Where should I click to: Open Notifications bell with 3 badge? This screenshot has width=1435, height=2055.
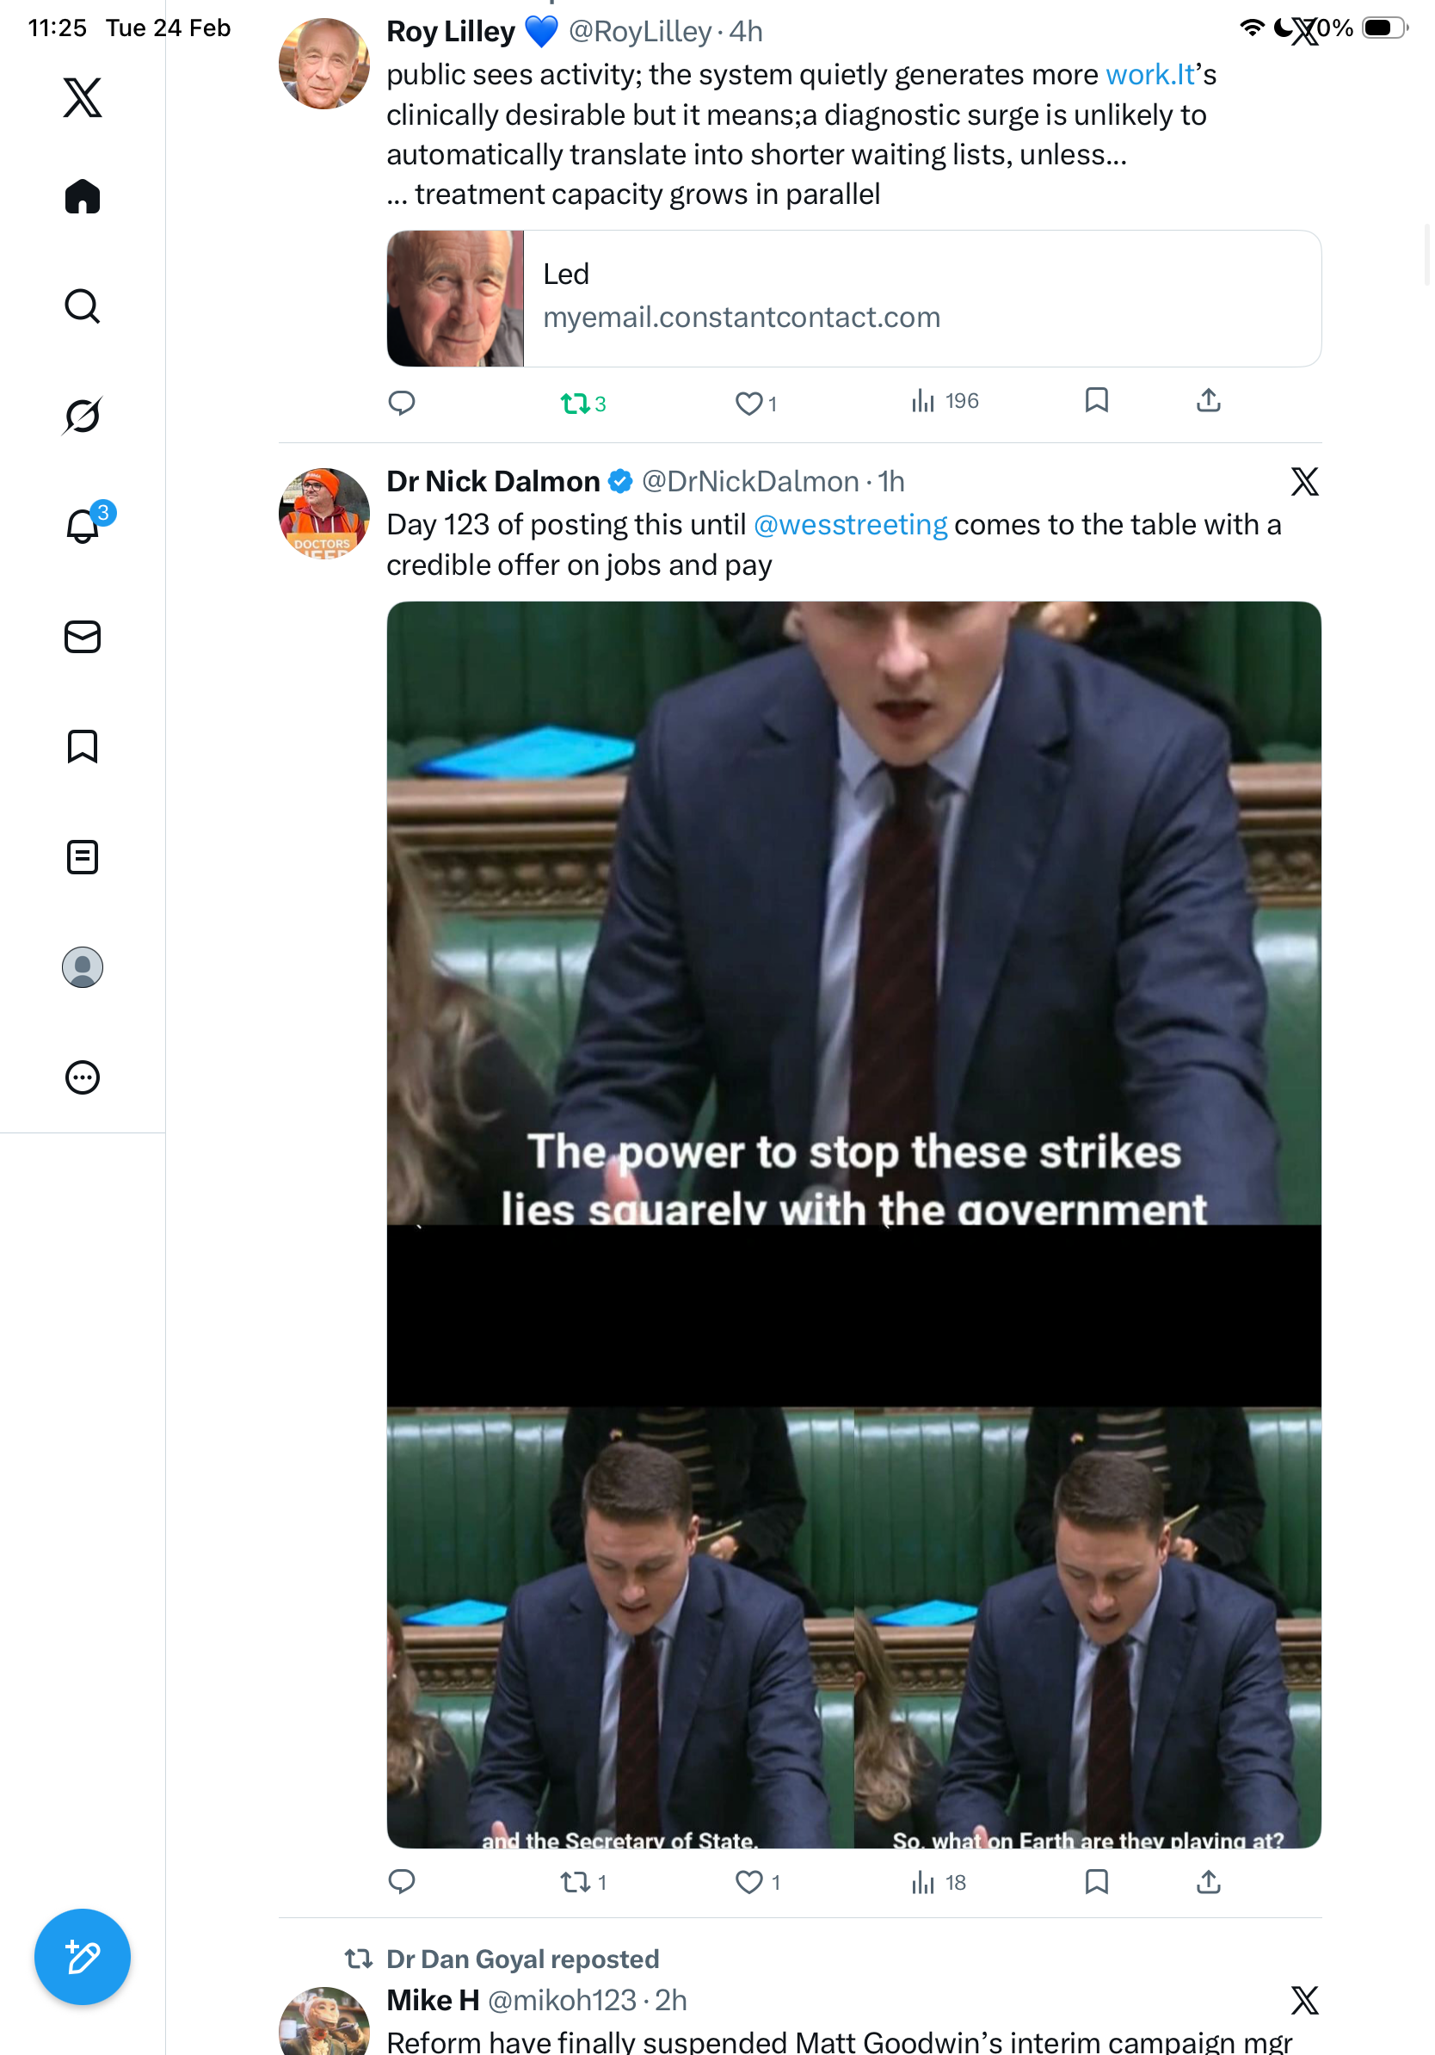coord(84,524)
